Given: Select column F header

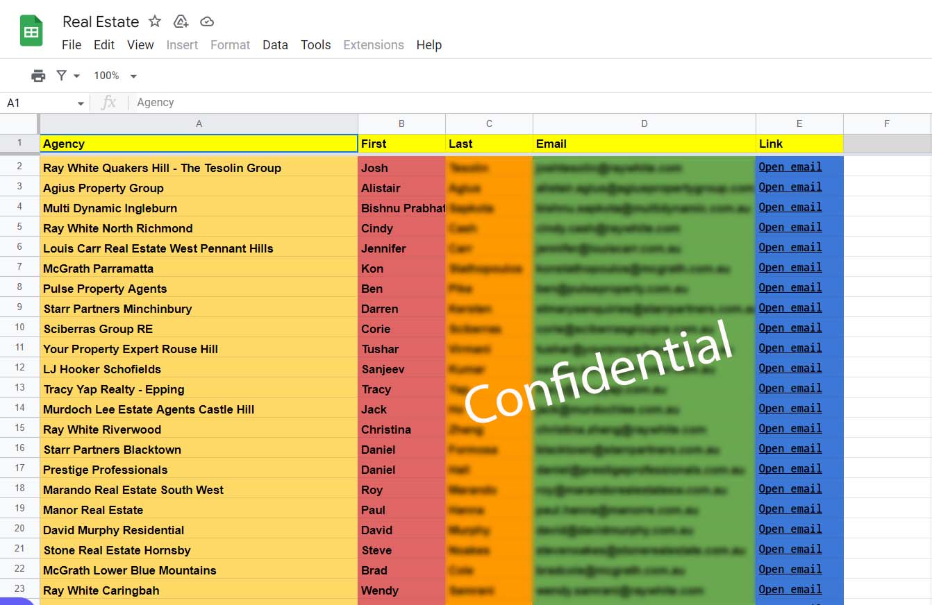Looking at the screenshot, I should (887, 123).
